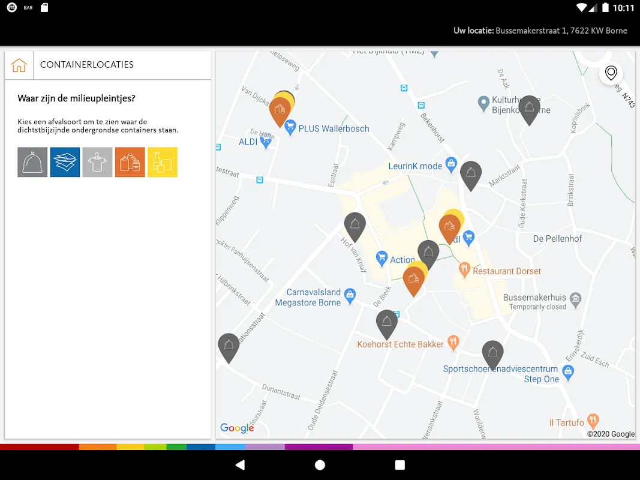Tap bus stop icon on Bekenhorst
Viewport: 640px width, 480px height.
[421, 106]
